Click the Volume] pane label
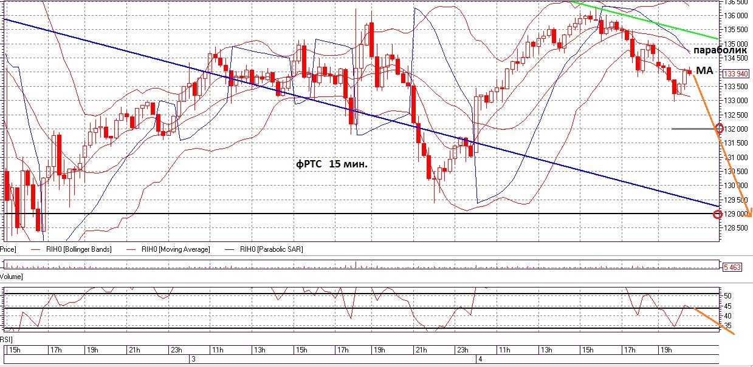This screenshot has width=753, height=367. tap(12, 276)
